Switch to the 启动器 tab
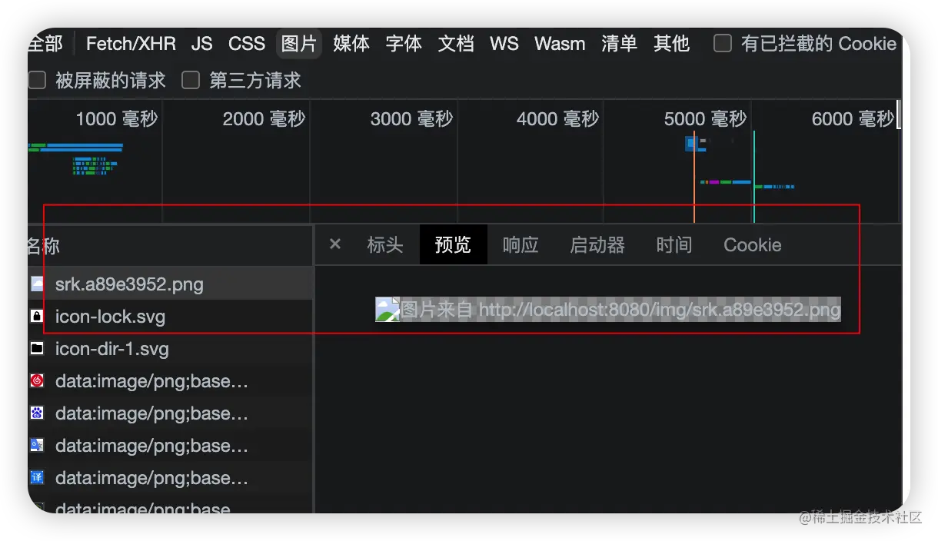The width and height of the screenshot is (938, 541). click(597, 245)
